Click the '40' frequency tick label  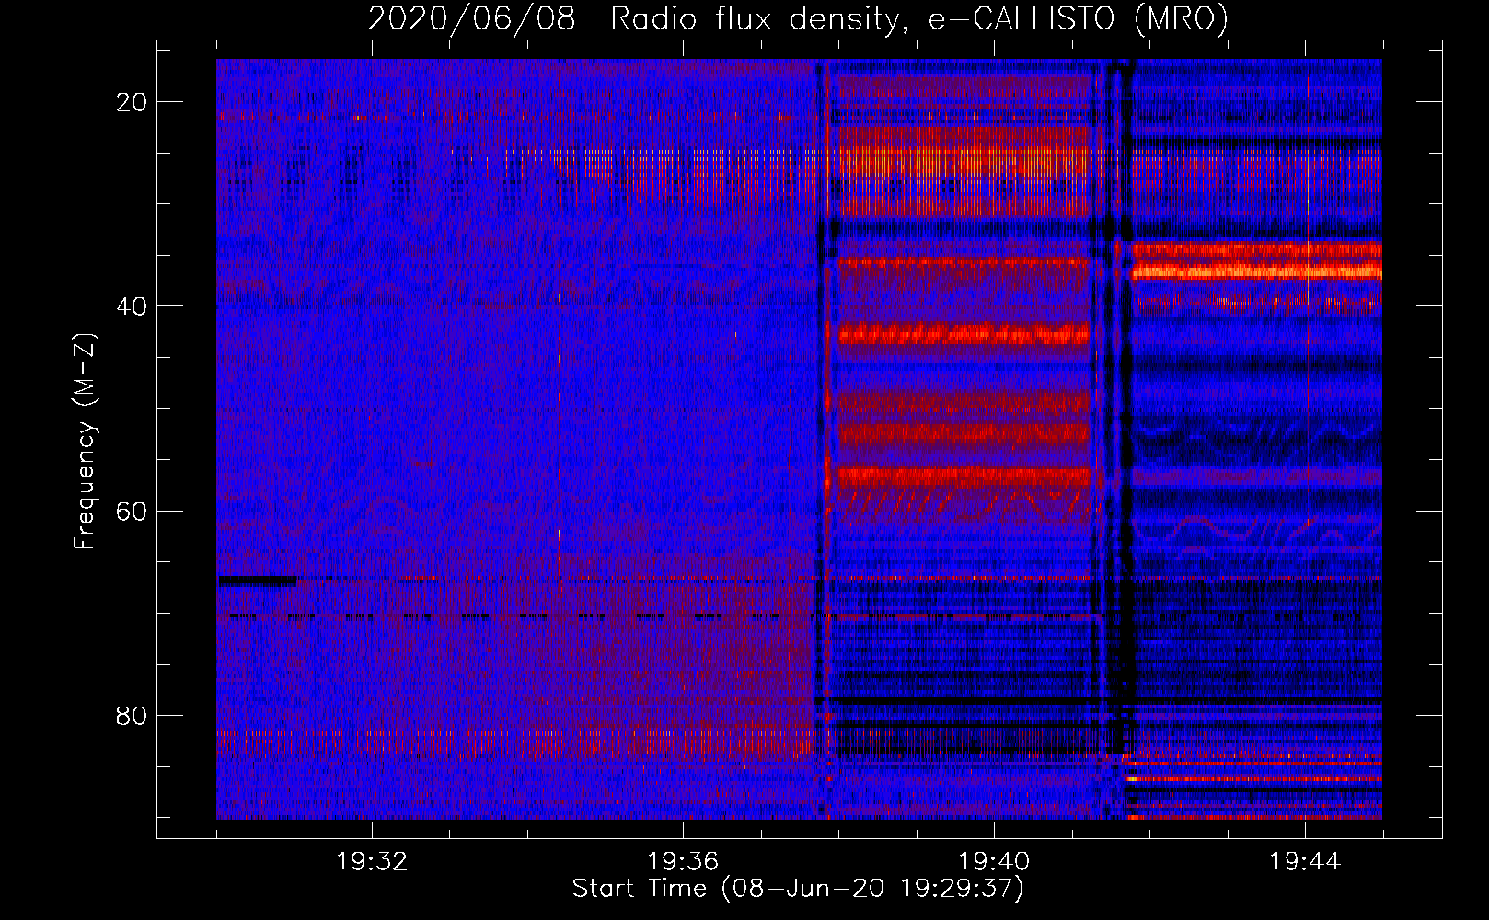132,306
